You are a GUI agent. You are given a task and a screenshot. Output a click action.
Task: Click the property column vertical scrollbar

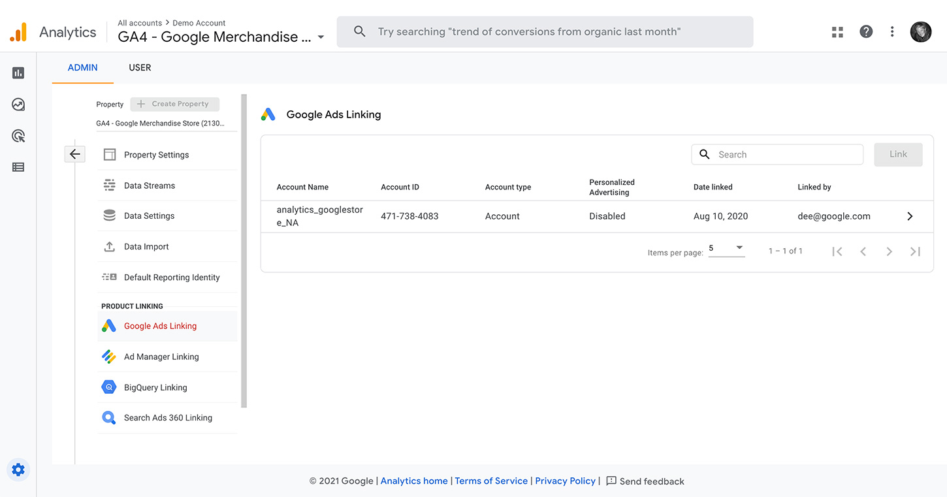click(x=244, y=251)
